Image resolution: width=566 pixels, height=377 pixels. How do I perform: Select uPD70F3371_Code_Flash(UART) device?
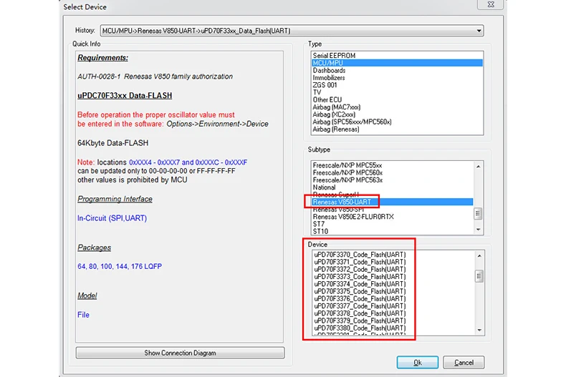click(393, 262)
